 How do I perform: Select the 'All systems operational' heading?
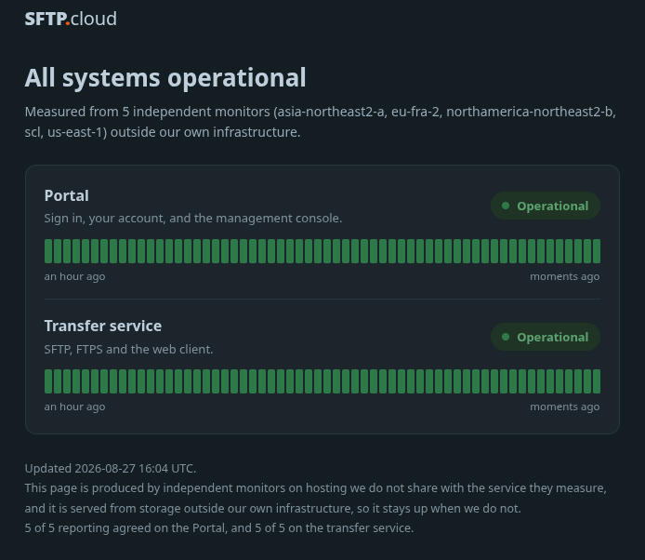click(165, 77)
